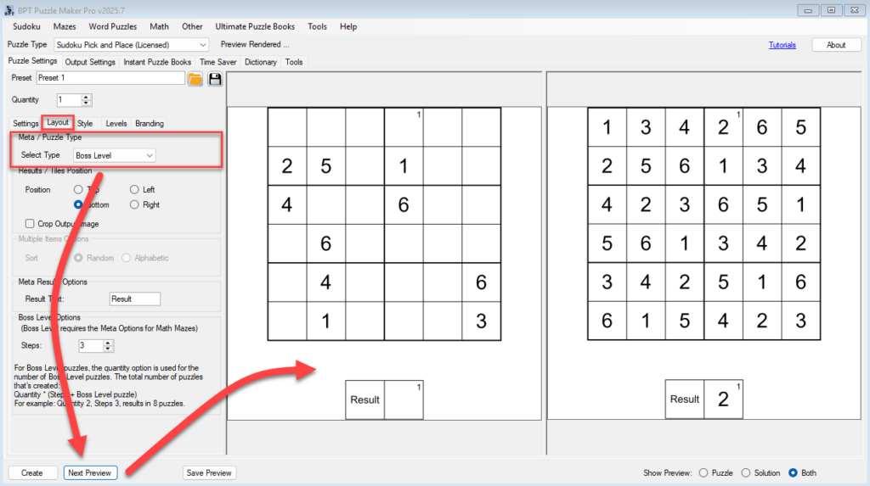The height and width of the screenshot is (486, 870).
Task: Click the app icon in title bar
Action: (x=8, y=9)
